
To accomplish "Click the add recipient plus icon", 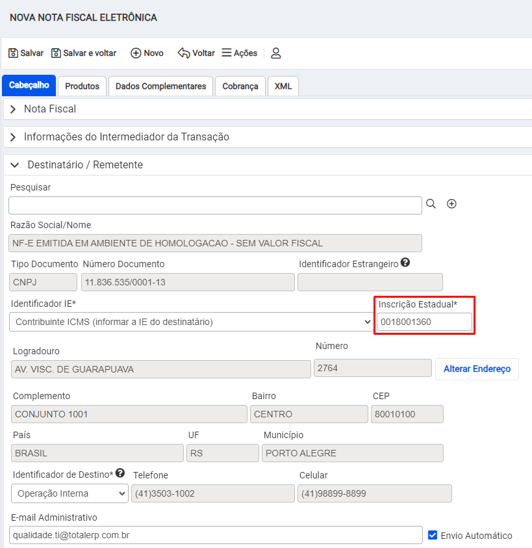I will point(451,203).
